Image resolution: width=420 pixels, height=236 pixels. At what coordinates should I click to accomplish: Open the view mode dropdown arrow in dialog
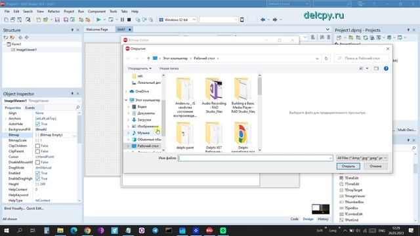(x=367, y=68)
